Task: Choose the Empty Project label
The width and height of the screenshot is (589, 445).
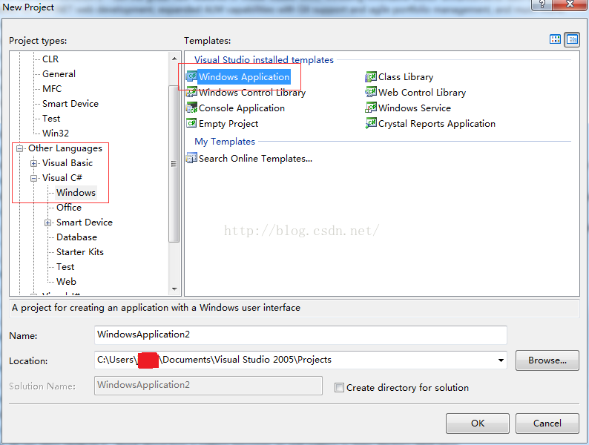Action: coord(228,124)
